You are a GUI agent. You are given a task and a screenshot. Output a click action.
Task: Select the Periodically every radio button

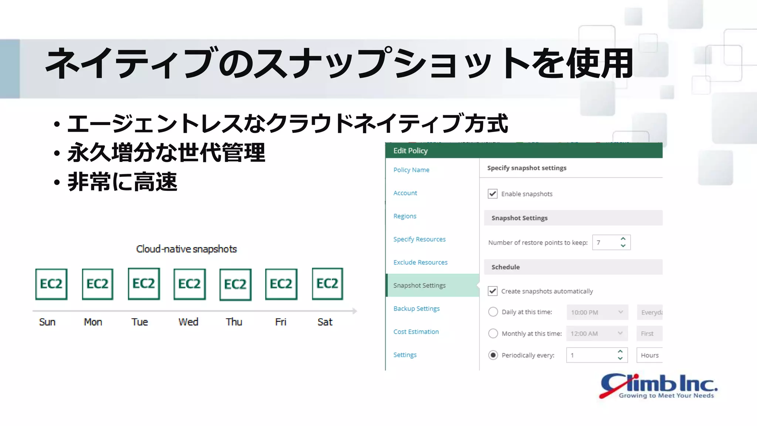493,355
